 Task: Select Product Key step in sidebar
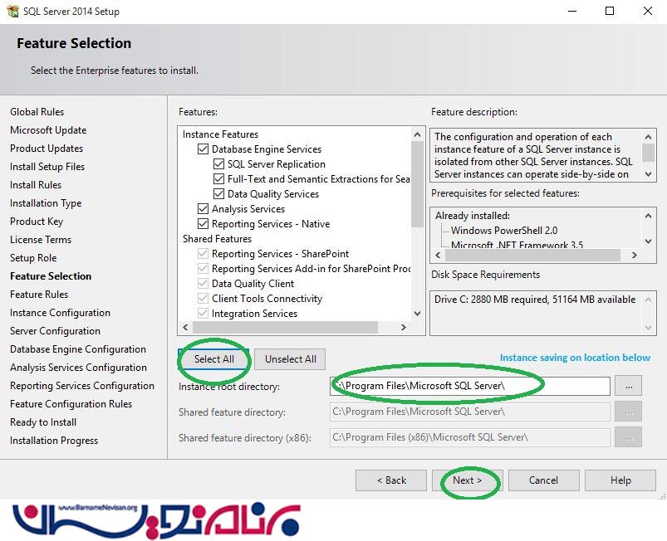[37, 222]
